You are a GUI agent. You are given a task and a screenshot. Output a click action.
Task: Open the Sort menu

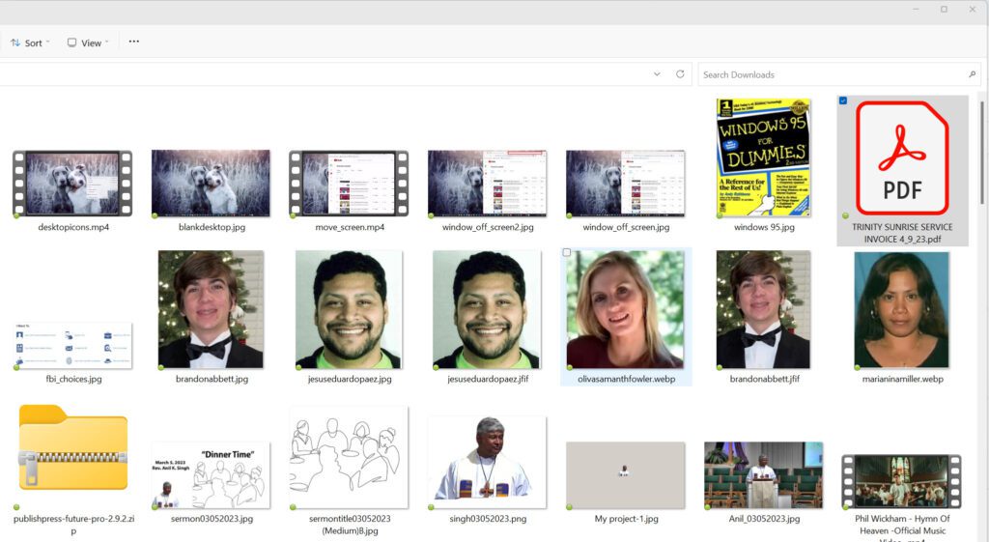coord(30,43)
